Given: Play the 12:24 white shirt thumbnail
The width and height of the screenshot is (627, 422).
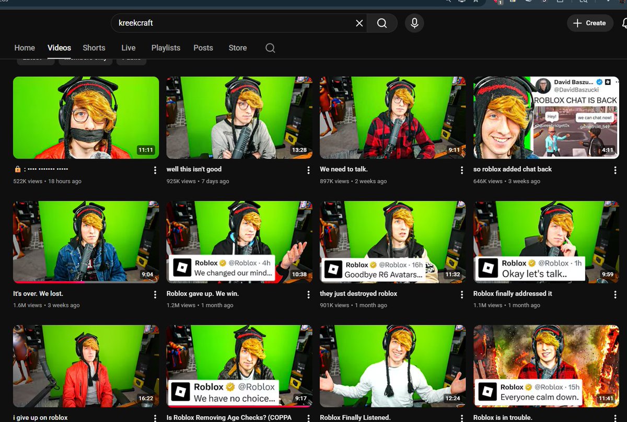Looking at the screenshot, I should tap(392, 366).
